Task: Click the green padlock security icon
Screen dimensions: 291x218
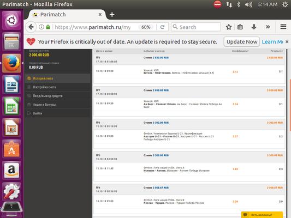Action: click(x=48, y=27)
